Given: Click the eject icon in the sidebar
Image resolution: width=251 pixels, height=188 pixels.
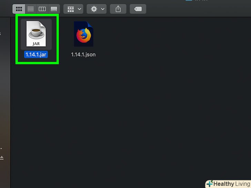Looking at the screenshot, I should (2, 158).
